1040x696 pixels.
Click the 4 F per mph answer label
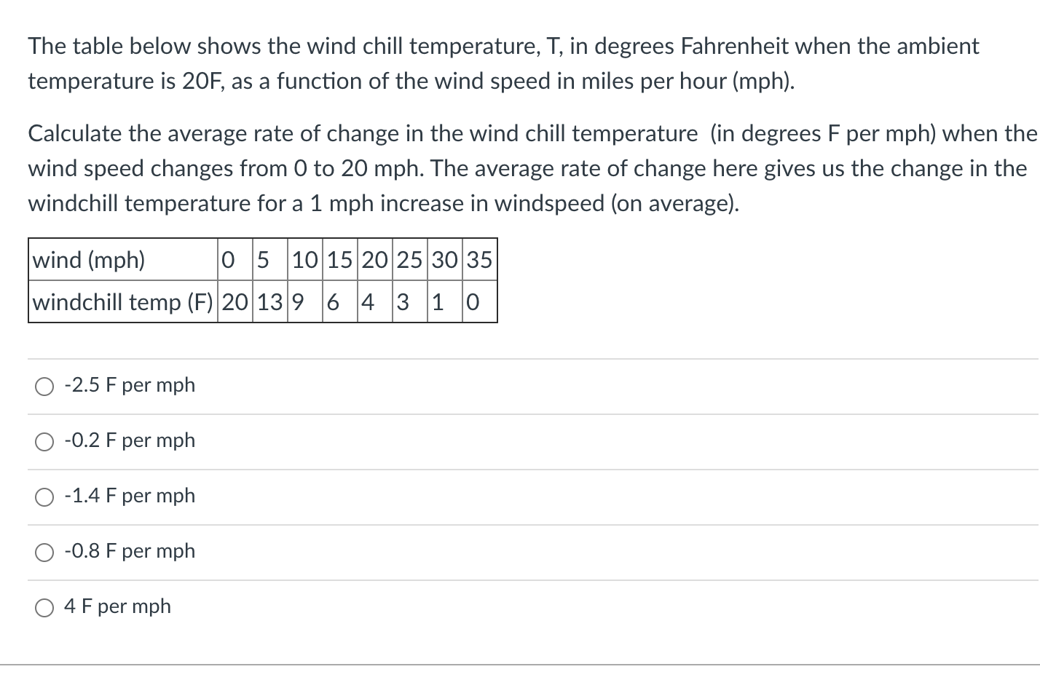(117, 606)
